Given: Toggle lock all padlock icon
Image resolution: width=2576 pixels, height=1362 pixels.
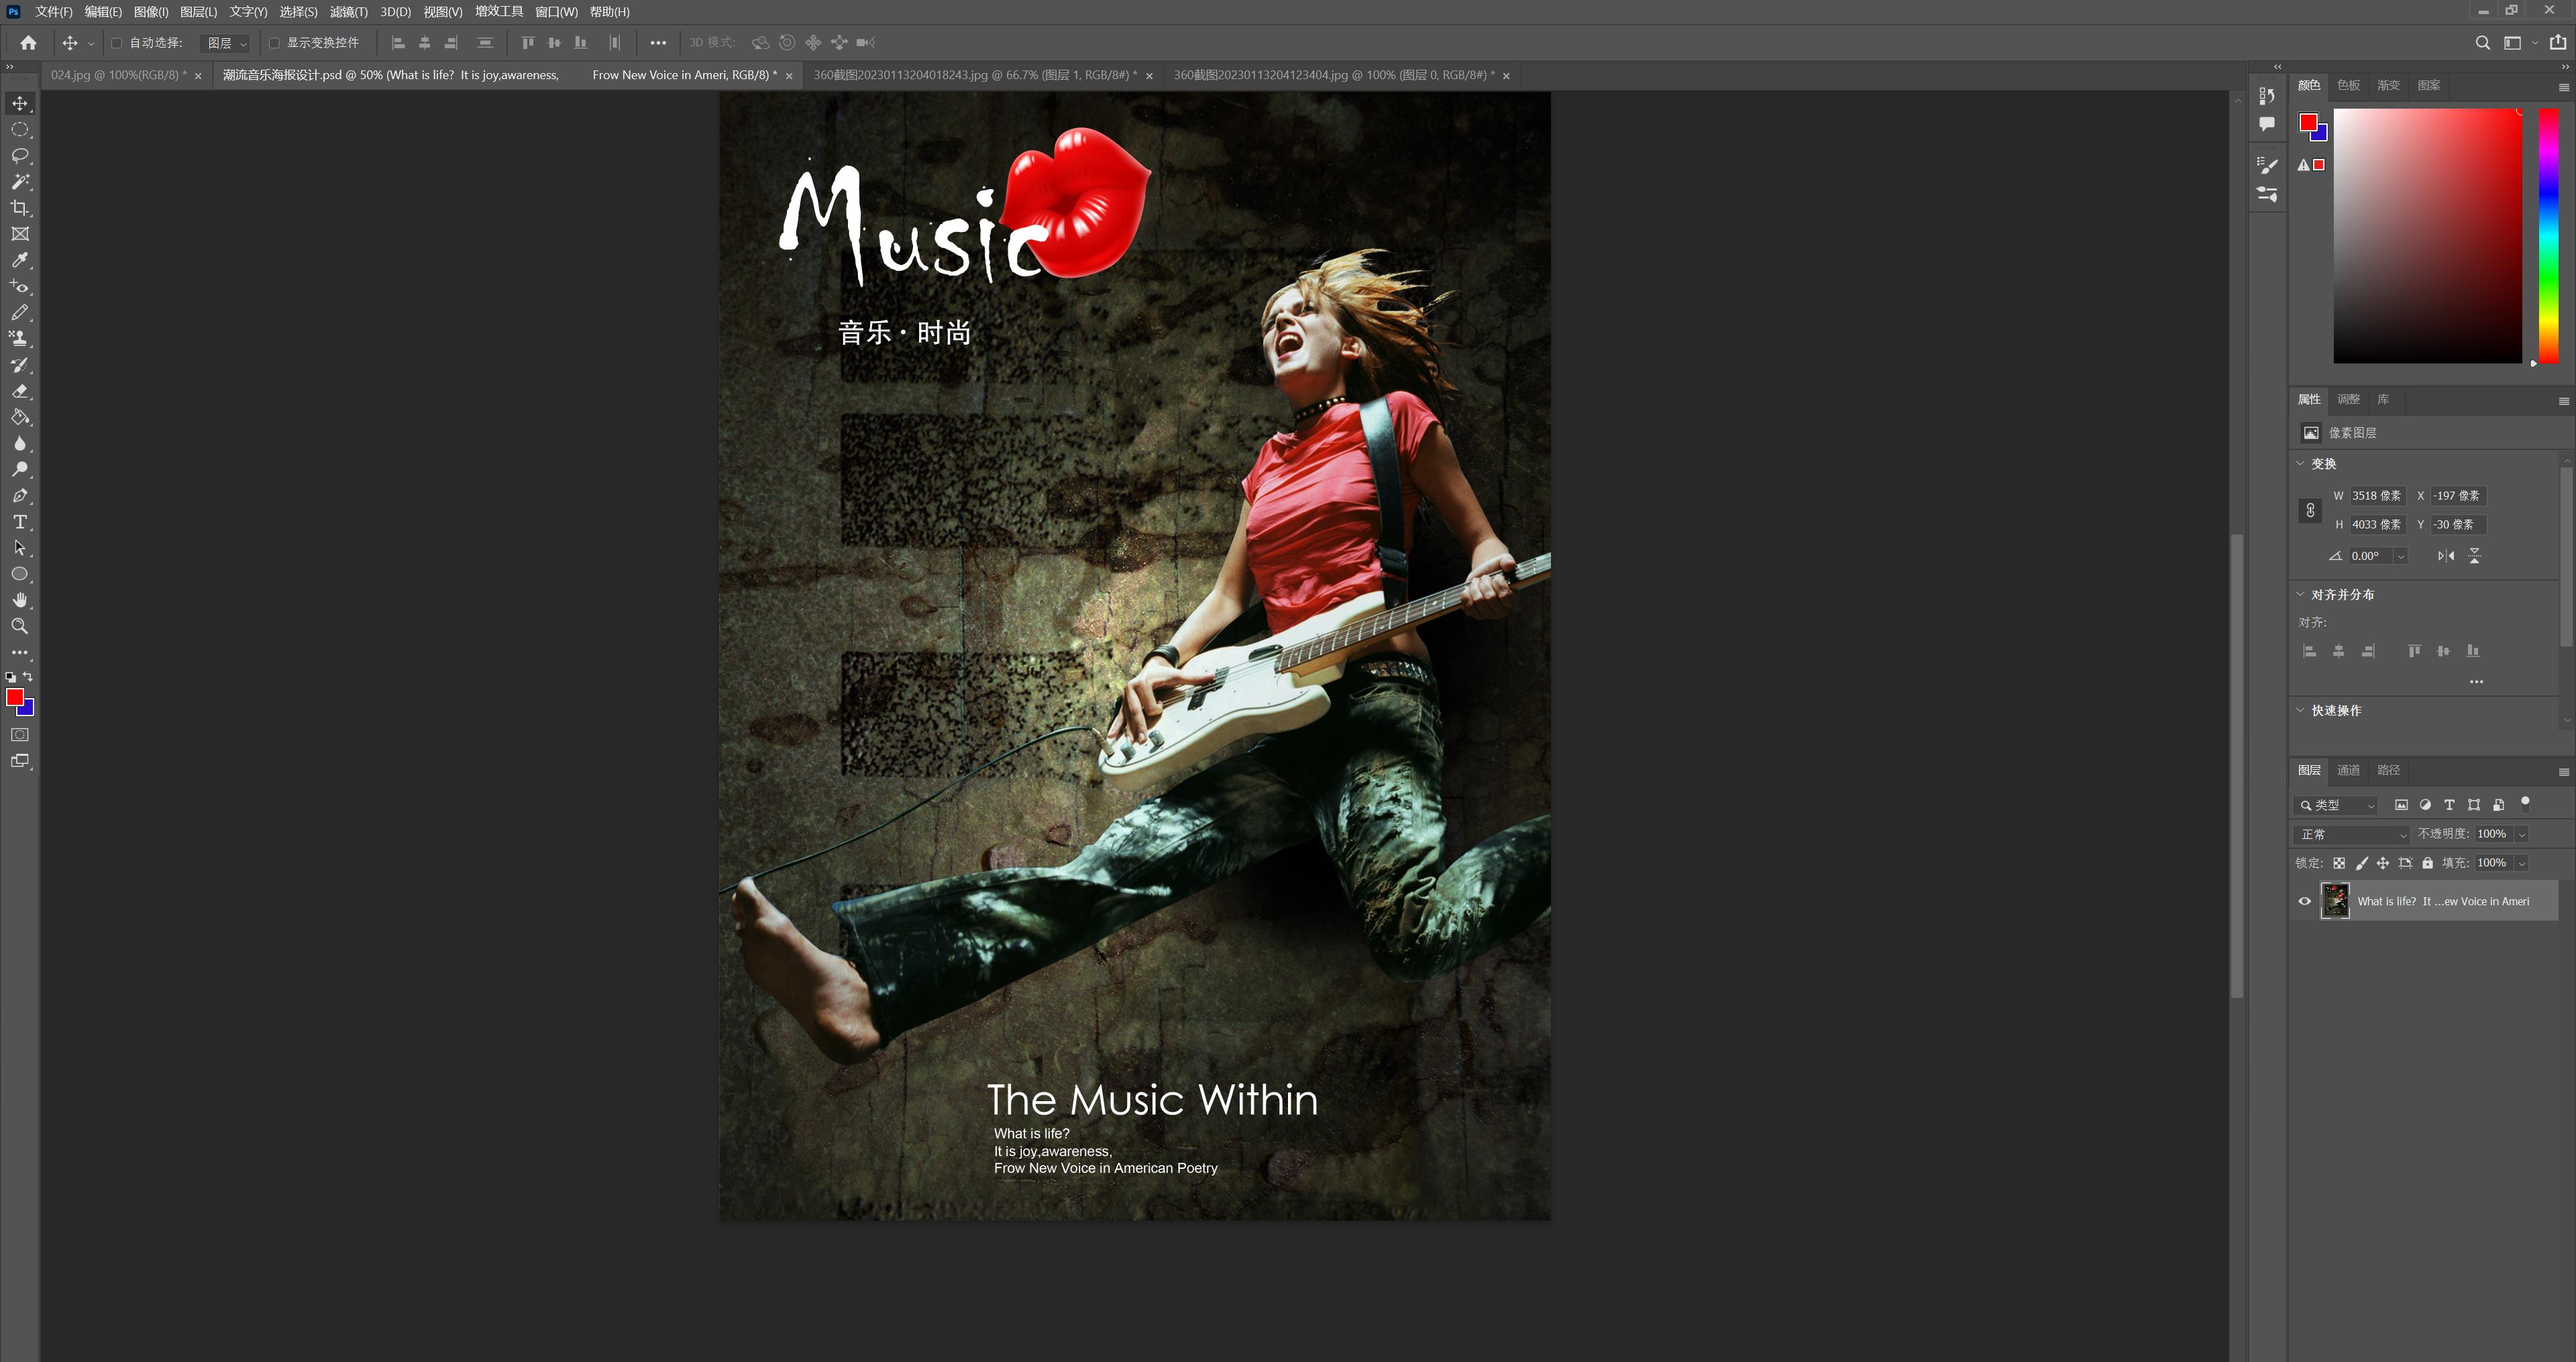Looking at the screenshot, I should [x=2427, y=863].
